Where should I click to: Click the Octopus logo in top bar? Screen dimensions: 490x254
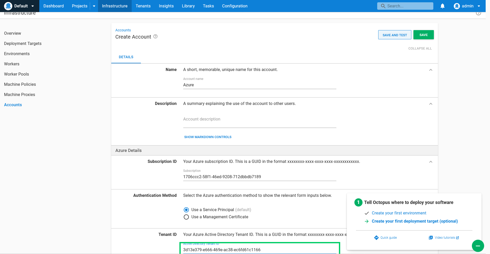tap(8, 6)
